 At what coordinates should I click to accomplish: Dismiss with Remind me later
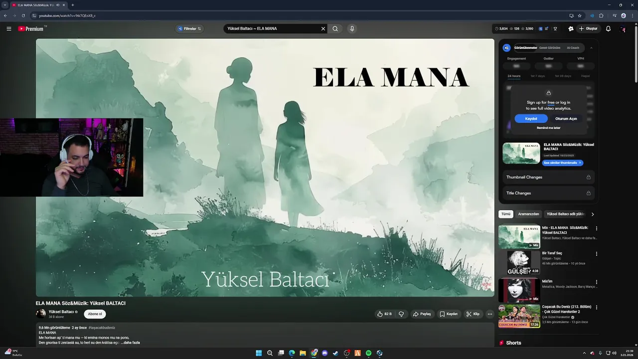[x=548, y=128]
